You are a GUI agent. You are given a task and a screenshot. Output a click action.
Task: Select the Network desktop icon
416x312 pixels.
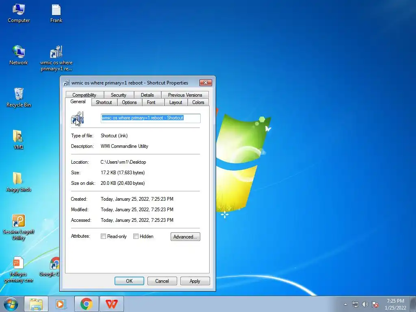click(x=19, y=55)
